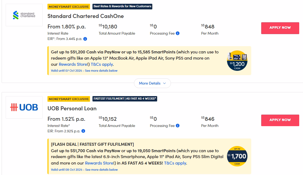The height and width of the screenshot is (175, 303).
Task: Apply now for Standard Chartered CashOne
Action: coord(280,28)
